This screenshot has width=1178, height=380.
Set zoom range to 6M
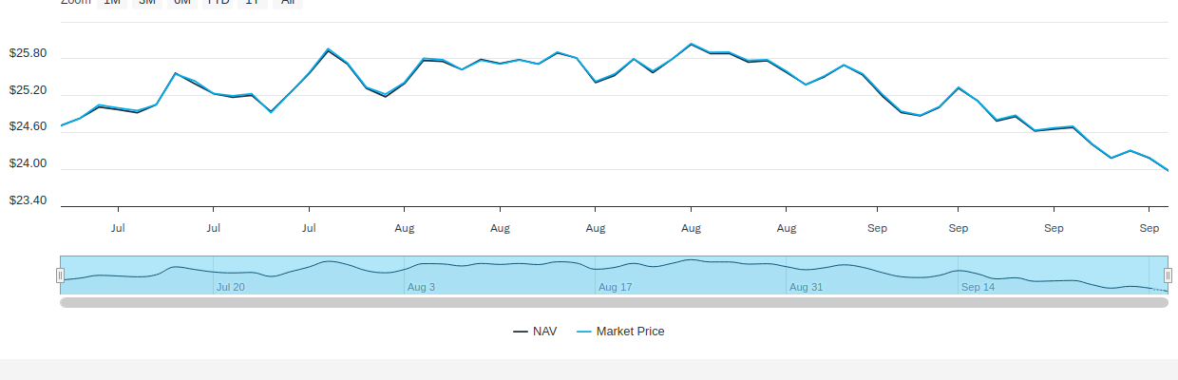(x=182, y=3)
